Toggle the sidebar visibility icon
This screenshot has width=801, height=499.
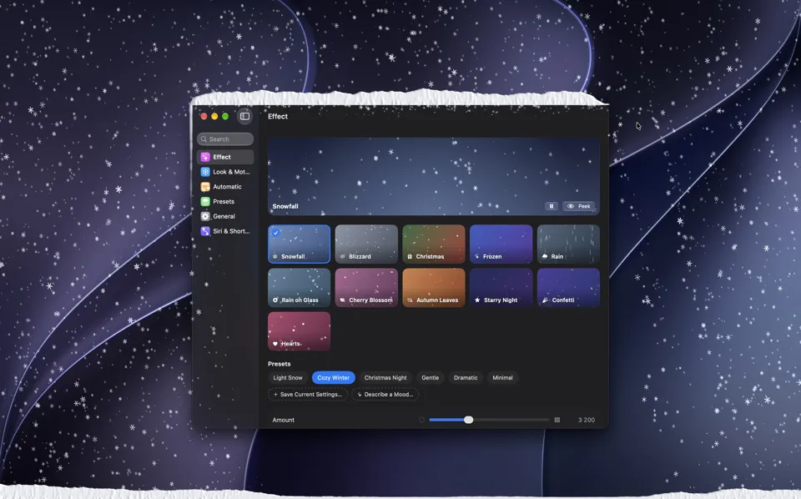pyautogui.click(x=244, y=117)
